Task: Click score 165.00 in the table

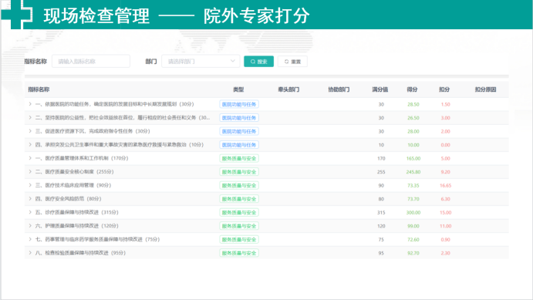Action: pyautogui.click(x=413, y=158)
